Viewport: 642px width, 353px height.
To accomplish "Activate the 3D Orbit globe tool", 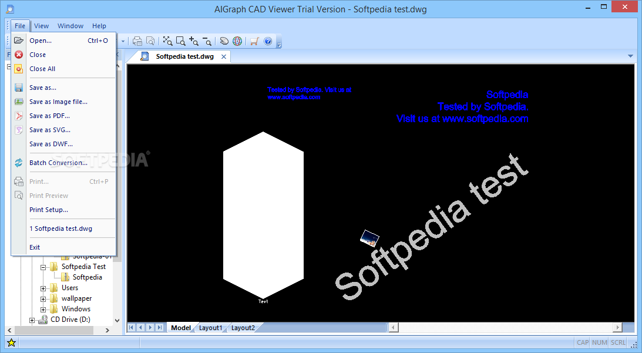I will tap(237, 41).
